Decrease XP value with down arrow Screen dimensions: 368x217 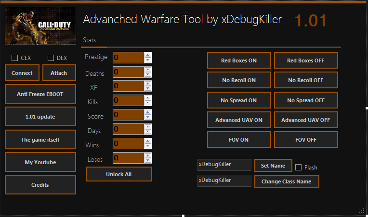147,88
